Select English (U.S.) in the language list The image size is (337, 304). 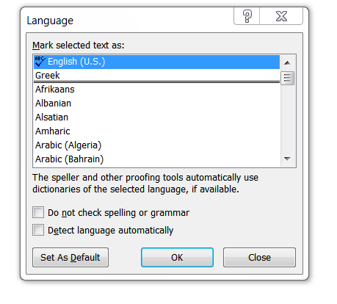point(156,62)
